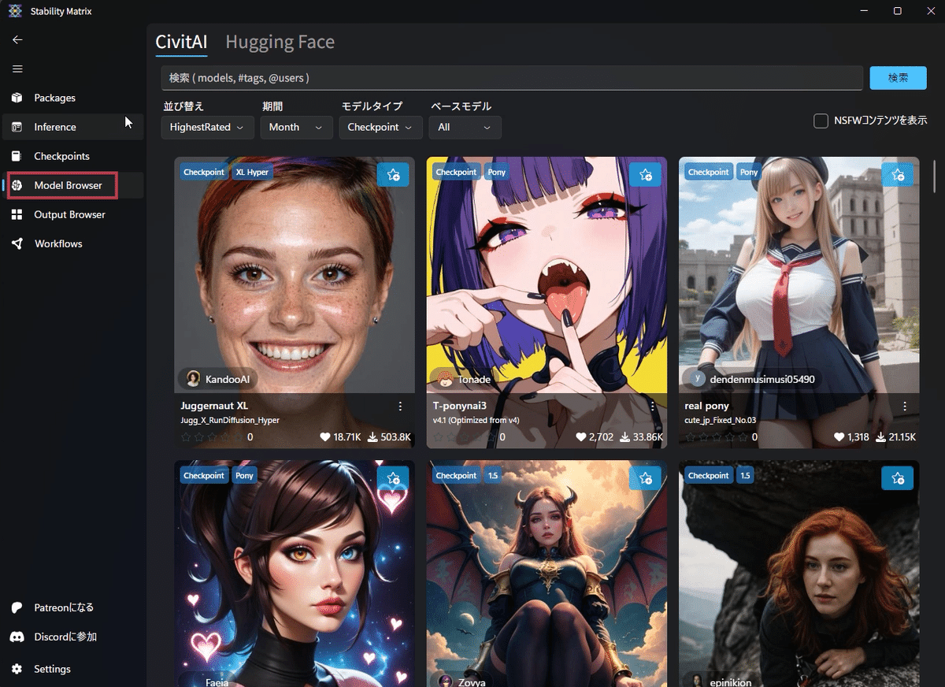Click real pony 1,318 likes heart

(x=839, y=436)
